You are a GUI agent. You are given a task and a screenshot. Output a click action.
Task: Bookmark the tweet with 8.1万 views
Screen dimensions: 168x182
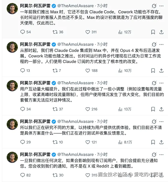coord(153,142)
